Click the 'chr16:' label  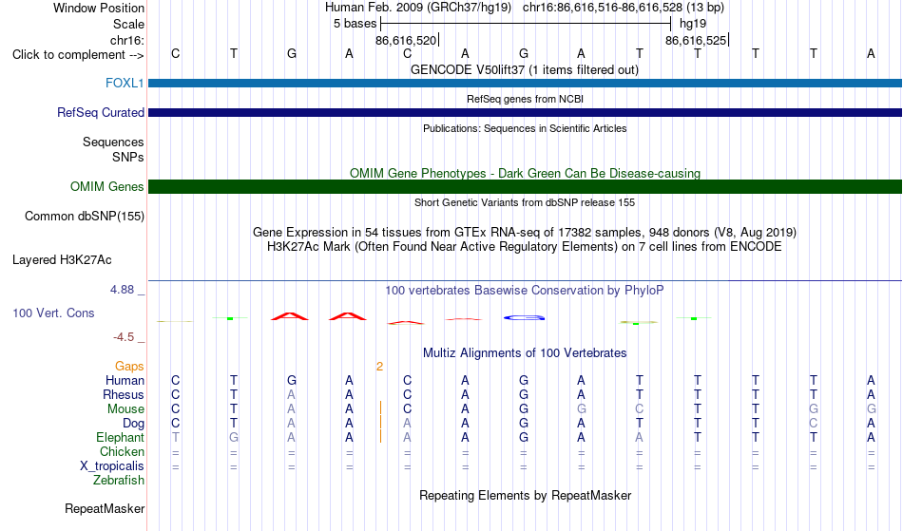[127, 40]
